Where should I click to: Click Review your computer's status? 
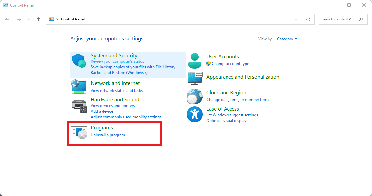117,61
